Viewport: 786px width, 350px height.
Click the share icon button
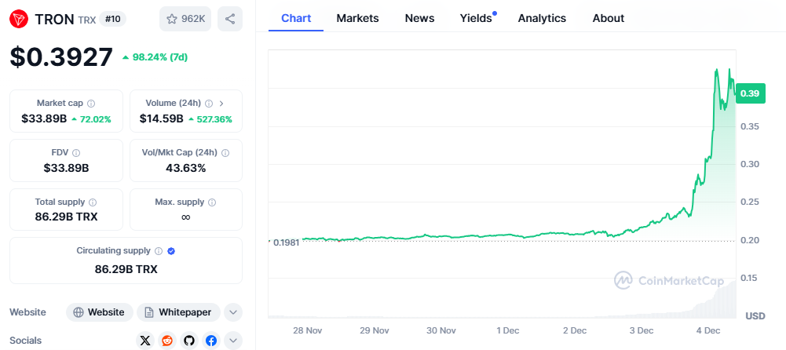click(x=229, y=19)
